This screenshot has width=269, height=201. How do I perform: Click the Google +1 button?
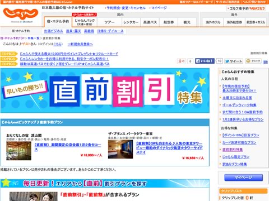182,61
